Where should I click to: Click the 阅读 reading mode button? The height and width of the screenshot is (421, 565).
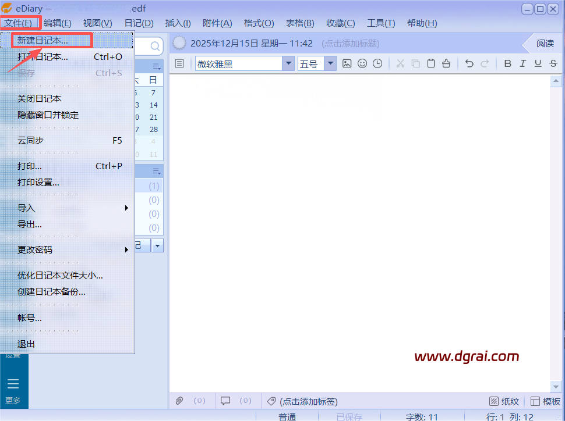click(x=545, y=44)
